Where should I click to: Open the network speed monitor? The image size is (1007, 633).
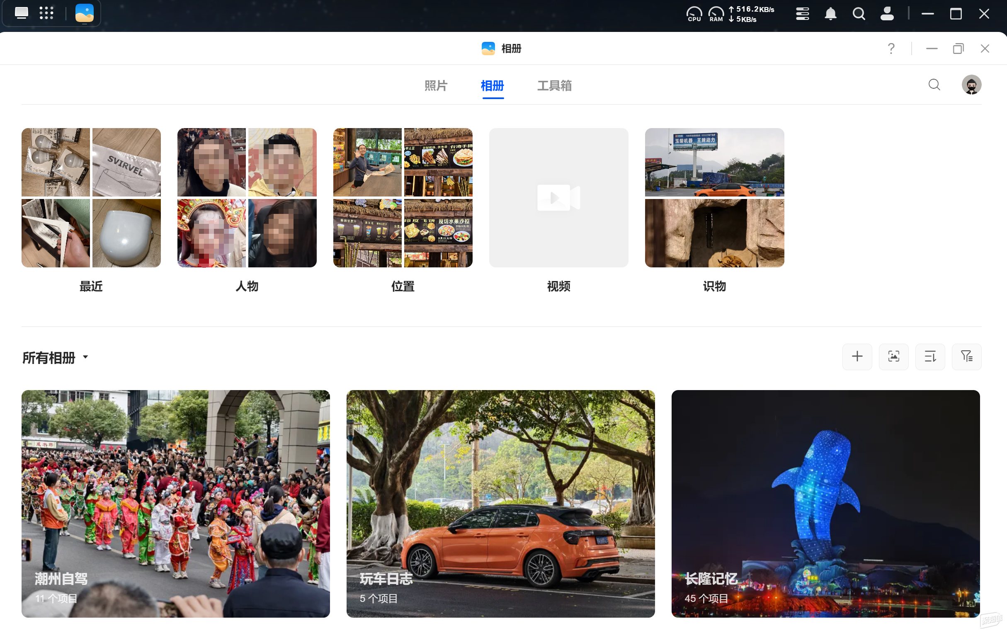click(752, 14)
